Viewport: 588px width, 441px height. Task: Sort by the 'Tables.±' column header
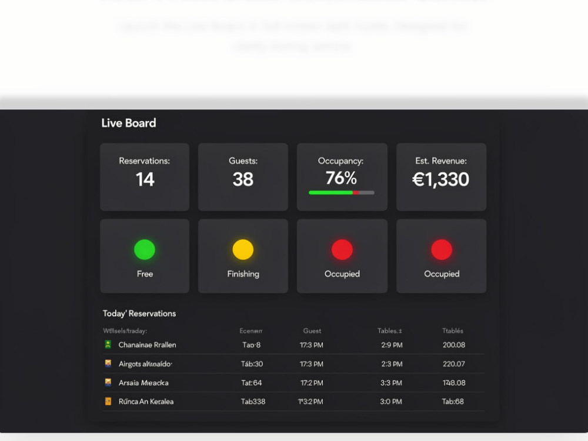[x=390, y=330]
